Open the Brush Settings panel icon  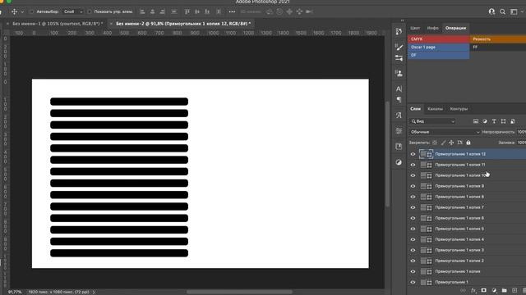(399, 58)
